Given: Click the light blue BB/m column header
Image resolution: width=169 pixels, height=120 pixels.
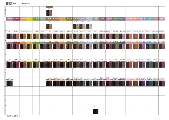Looking at the screenshot, I should 148,20.
